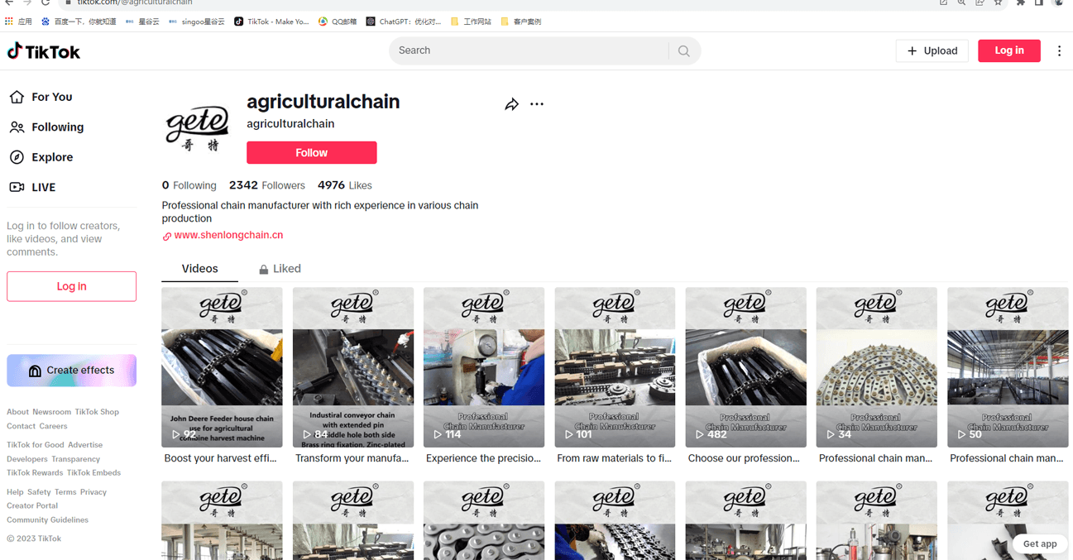1073x560 pixels.
Task: Follow the agriculturalchain account
Action: 312,153
